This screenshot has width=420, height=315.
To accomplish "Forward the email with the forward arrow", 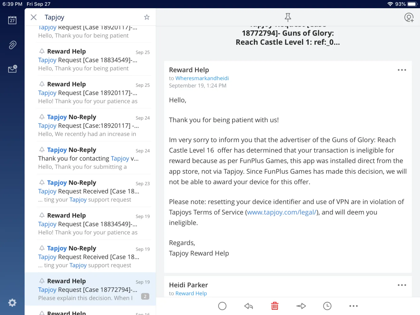I will [x=301, y=306].
